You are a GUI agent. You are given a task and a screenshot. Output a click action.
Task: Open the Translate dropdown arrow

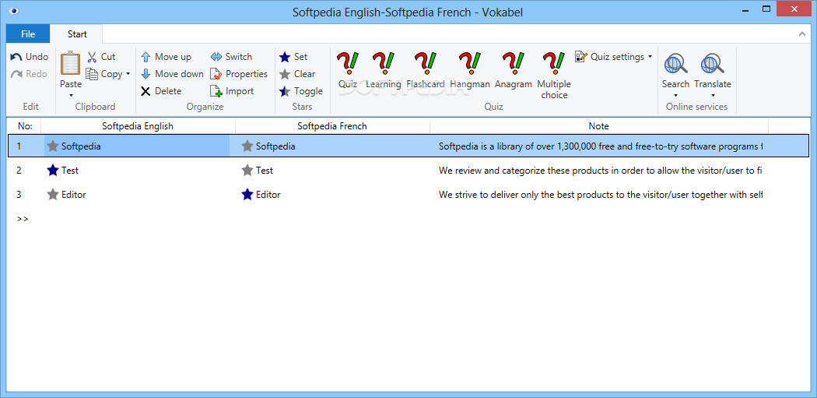(713, 96)
